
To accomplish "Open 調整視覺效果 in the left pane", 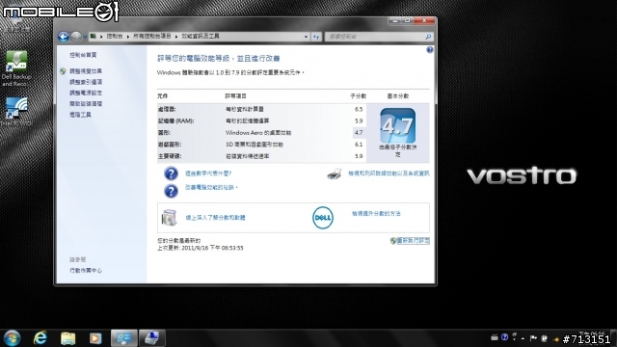I will coord(86,71).
